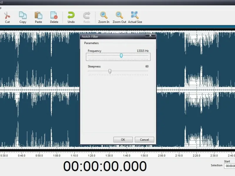Click the Delete toolbar icon
235x176 pixels.
(x=54, y=15)
